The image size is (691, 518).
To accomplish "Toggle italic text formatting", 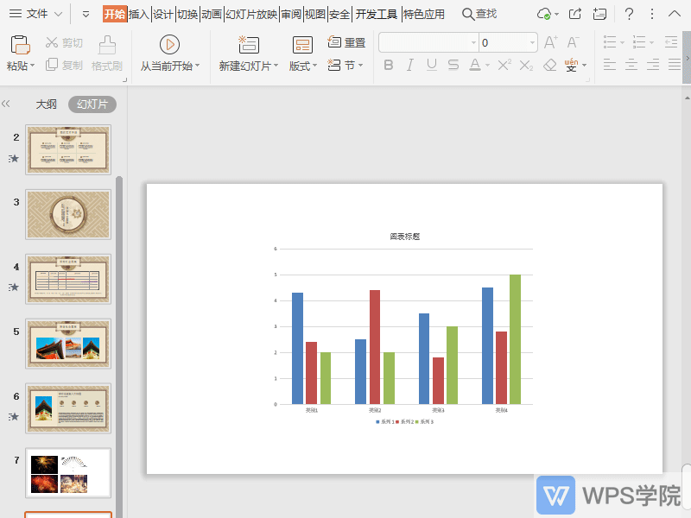I will point(409,66).
